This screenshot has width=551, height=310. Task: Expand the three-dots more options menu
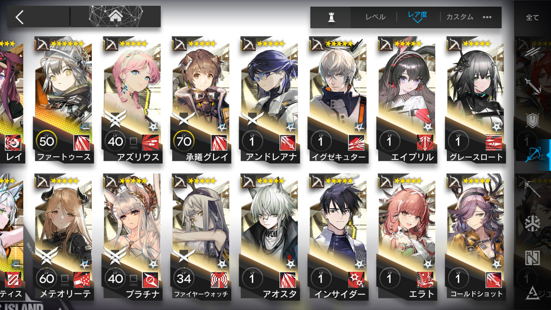coord(487,17)
